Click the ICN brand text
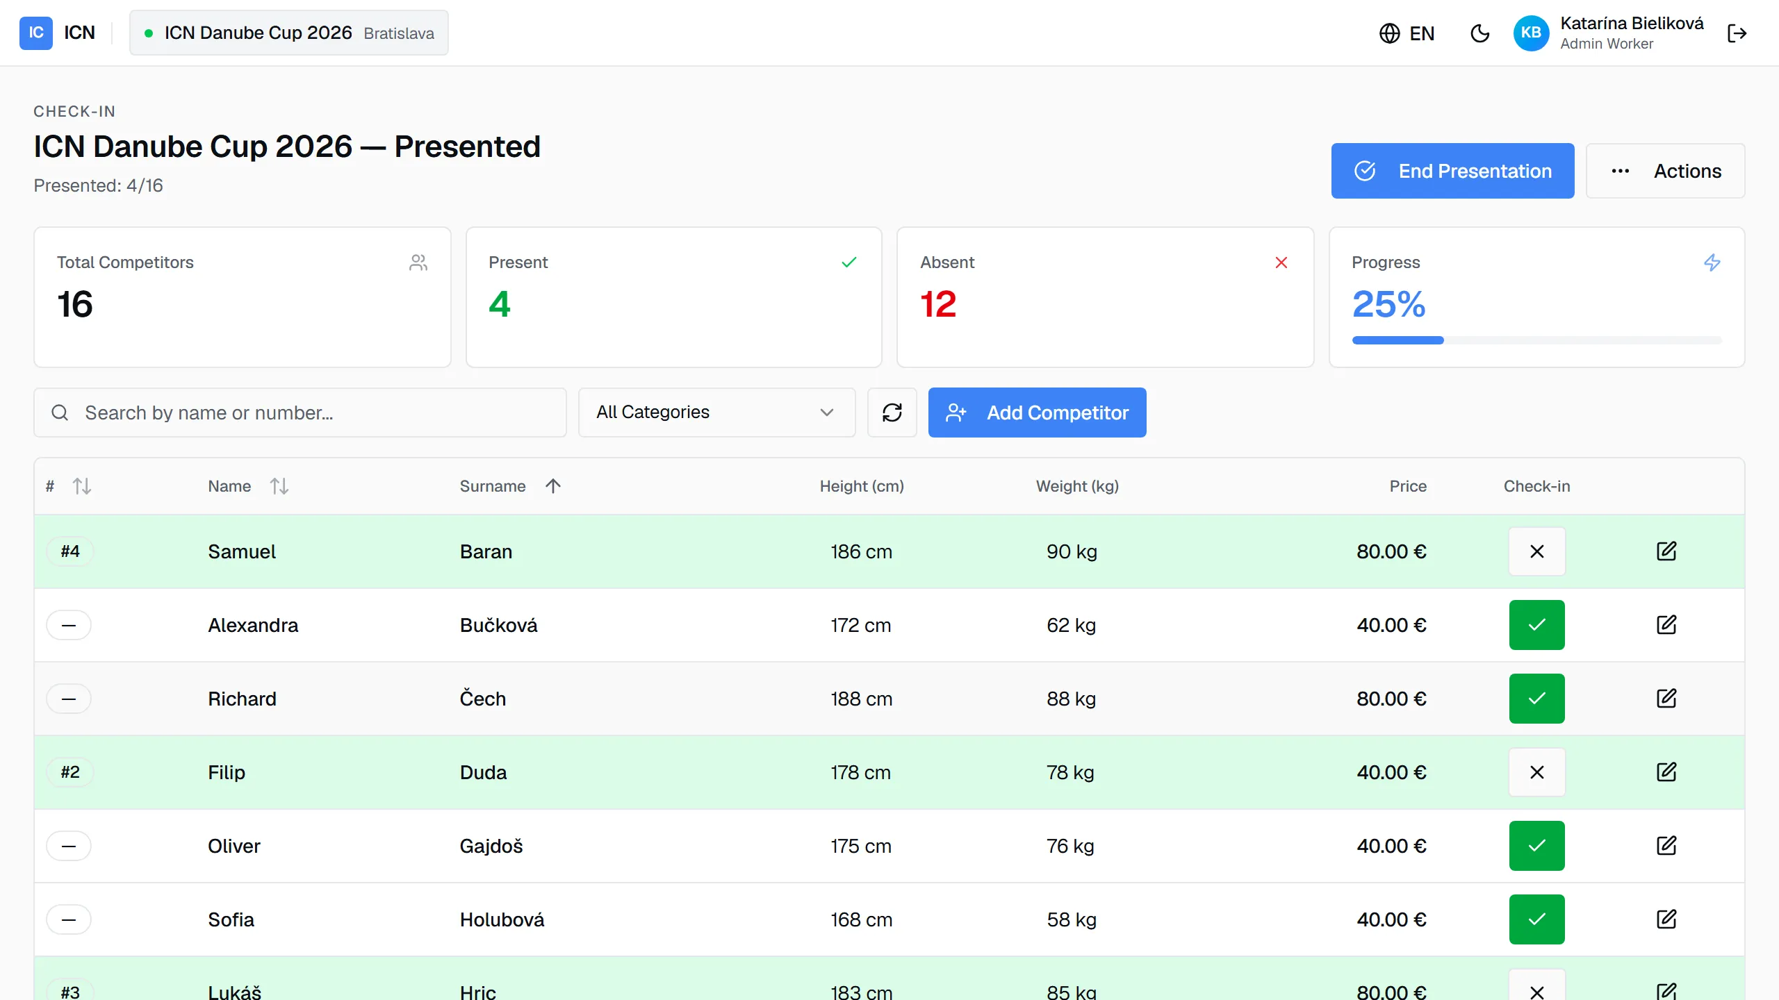1779x1000 pixels. [79, 33]
